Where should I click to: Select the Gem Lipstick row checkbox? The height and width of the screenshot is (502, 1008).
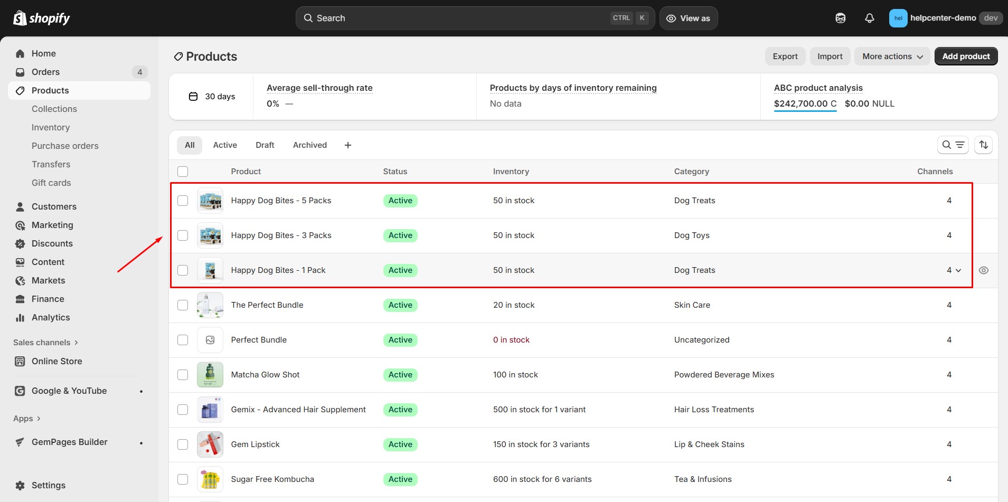(183, 444)
